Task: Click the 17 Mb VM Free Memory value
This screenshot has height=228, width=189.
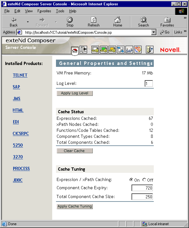Action: [147, 73]
